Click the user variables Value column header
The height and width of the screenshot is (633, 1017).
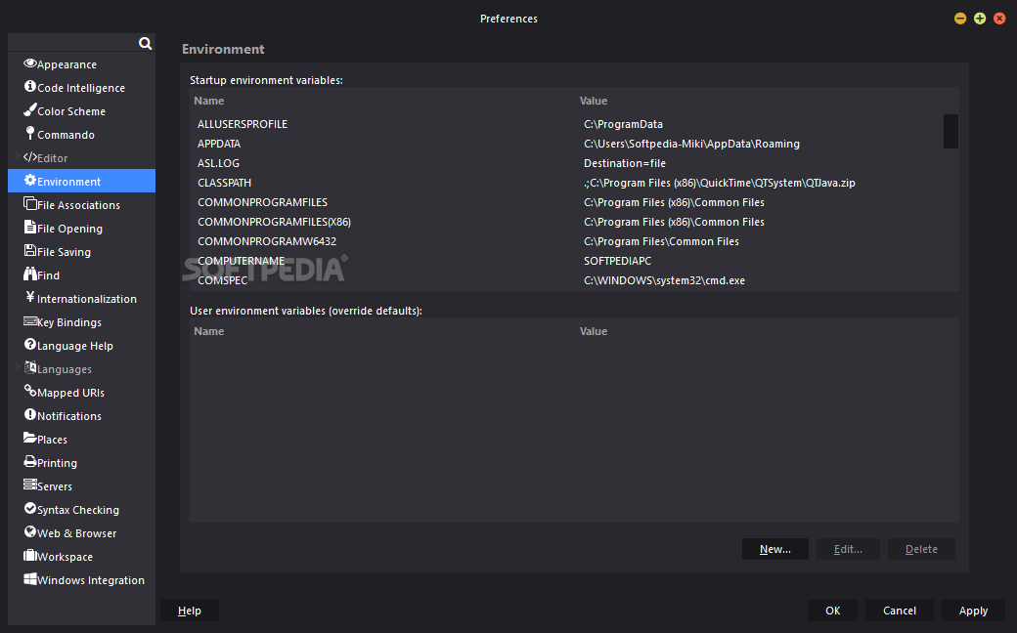click(594, 331)
